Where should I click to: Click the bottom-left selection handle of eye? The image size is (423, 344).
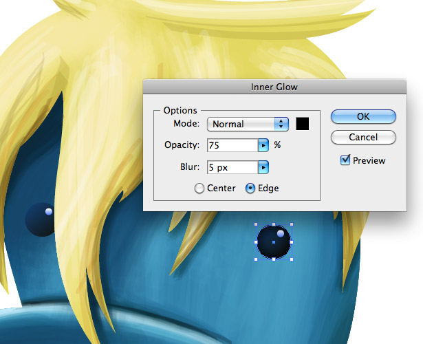[256, 259]
